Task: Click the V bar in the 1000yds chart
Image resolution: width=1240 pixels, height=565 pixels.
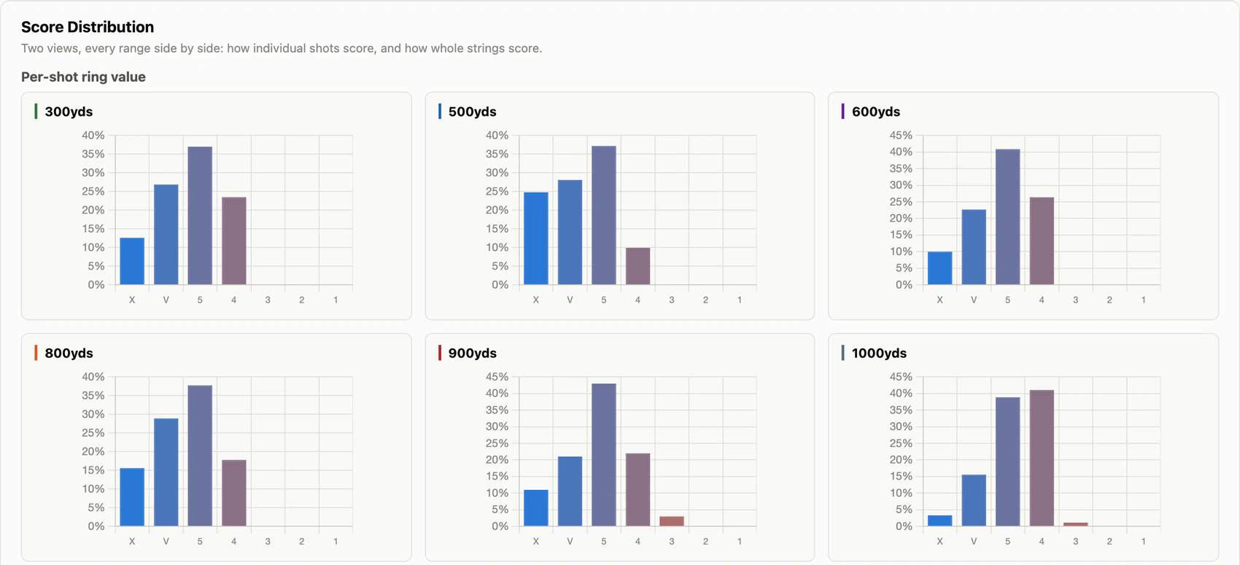Action: click(x=974, y=500)
